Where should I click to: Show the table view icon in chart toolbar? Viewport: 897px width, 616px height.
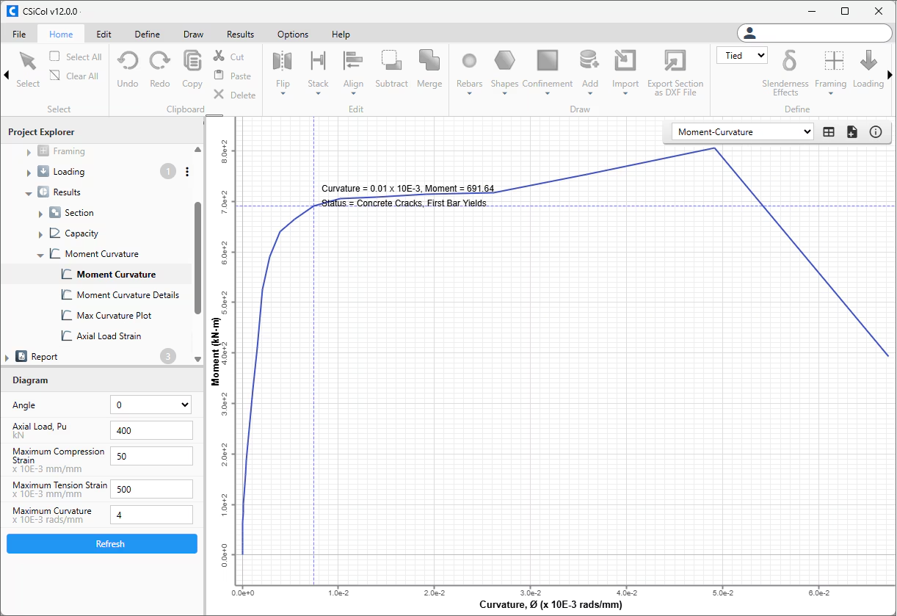pyautogui.click(x=829, y=132)
